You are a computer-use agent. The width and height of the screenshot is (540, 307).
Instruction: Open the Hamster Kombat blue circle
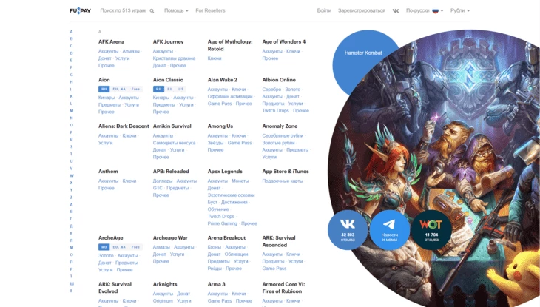[363, 53]
